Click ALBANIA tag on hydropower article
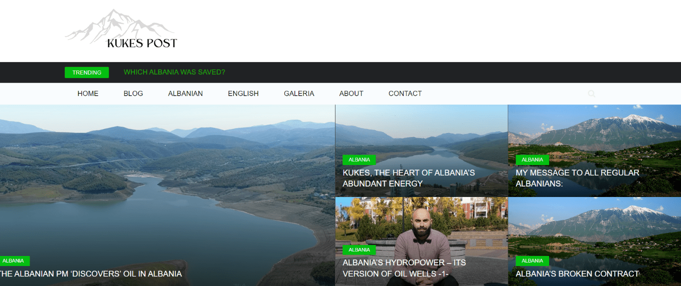This screenshot has width=681, height=286. 359,249
